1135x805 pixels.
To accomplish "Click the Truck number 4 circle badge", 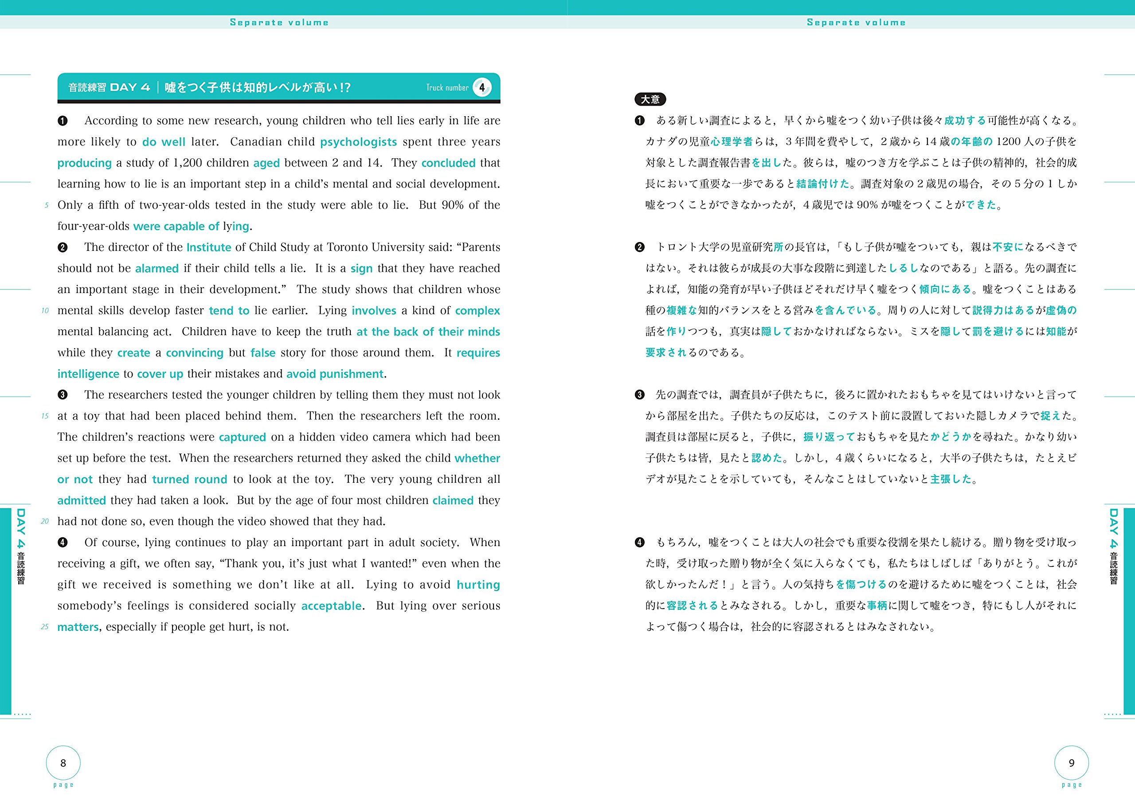I will click(481, 87).
